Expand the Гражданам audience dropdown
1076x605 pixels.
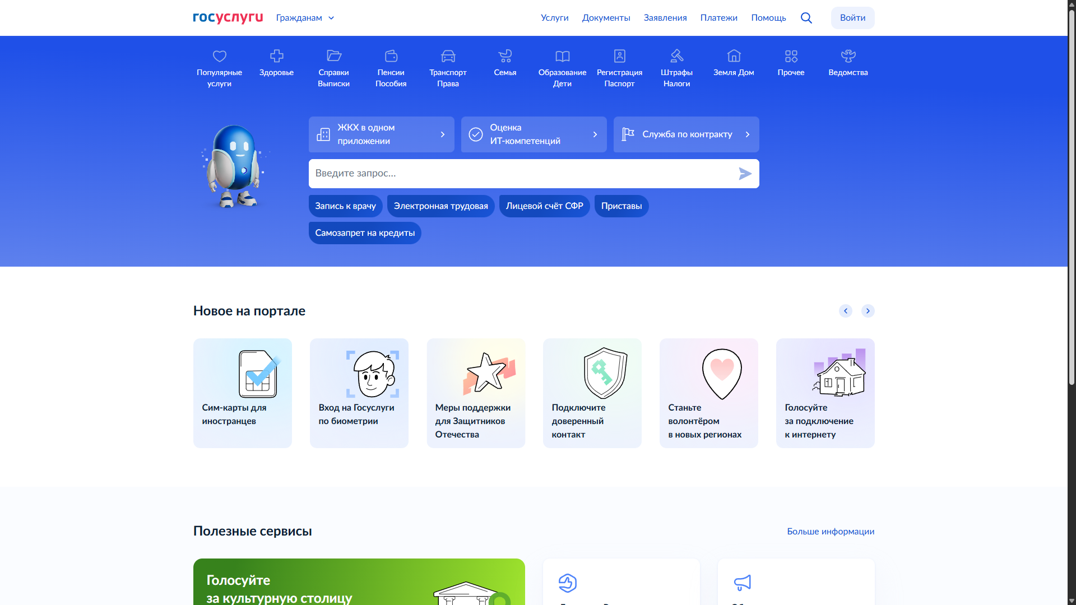(305, 18)
